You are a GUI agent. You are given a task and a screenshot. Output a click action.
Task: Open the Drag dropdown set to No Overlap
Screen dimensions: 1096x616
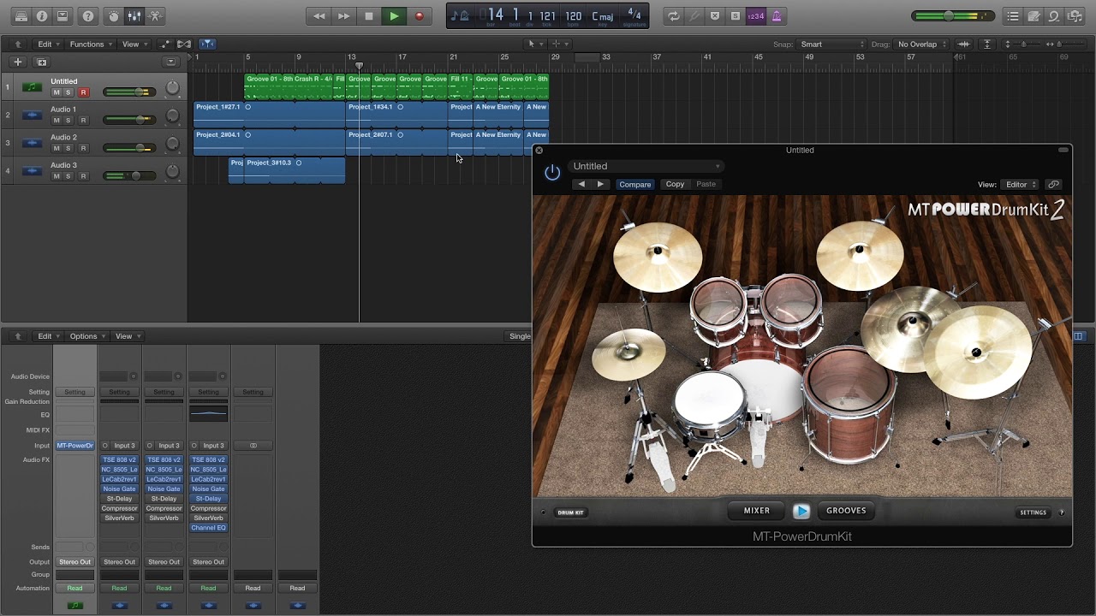[x=921, y=44]
